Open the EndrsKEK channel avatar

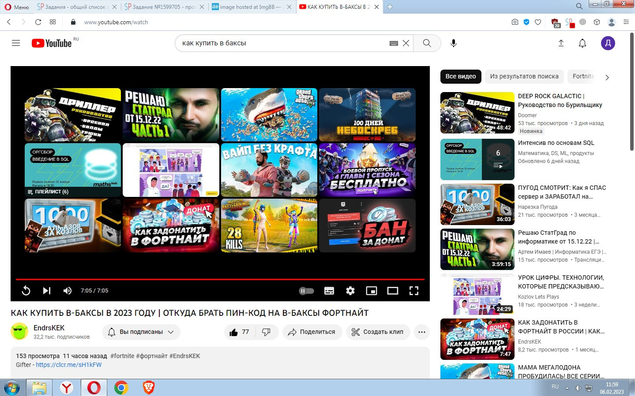coord(19,332)
